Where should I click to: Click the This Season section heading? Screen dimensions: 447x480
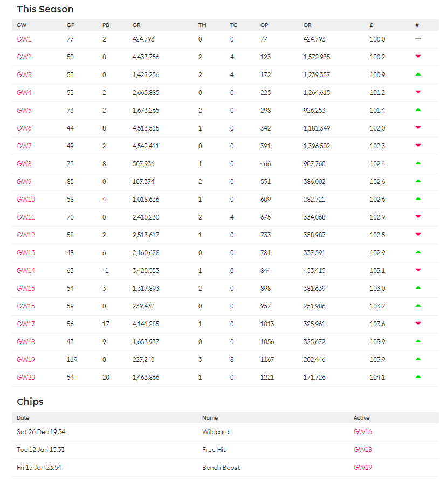pos(45,9)
